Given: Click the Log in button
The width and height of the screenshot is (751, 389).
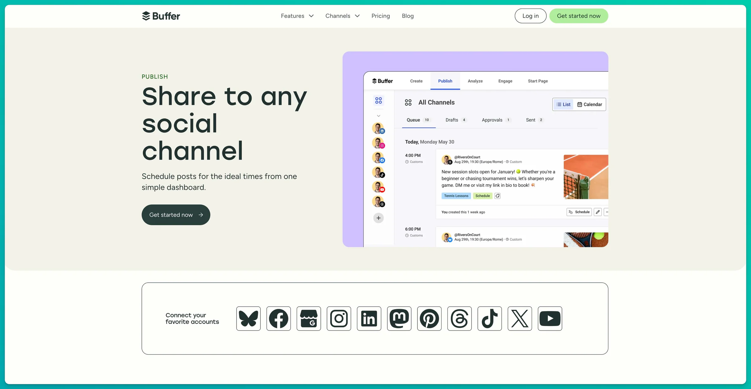Looking at the screenshot, I should click(x=530, y=16).
